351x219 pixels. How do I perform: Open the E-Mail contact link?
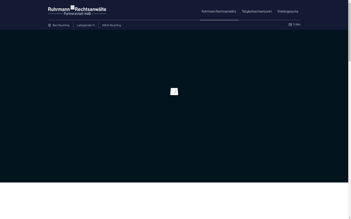pos(297,25)
